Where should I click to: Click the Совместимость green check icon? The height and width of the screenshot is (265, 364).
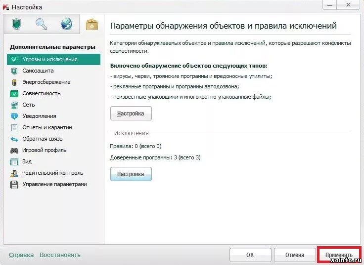point(14,94)
